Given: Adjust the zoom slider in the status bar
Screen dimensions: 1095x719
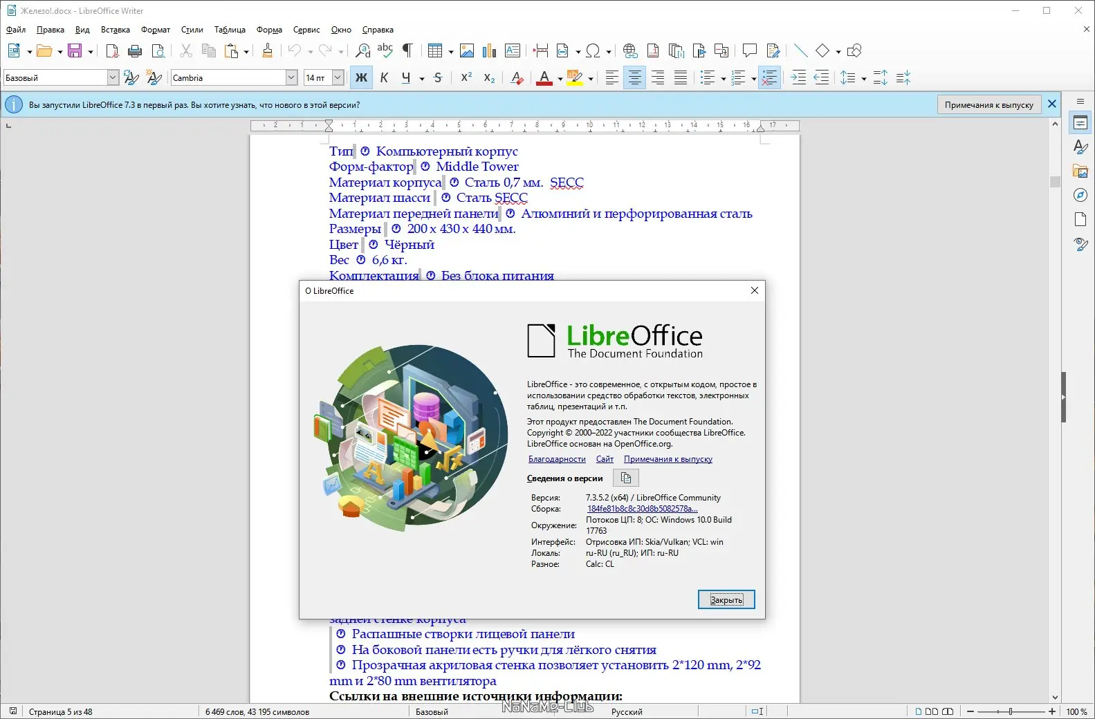Looking at the screenshot, I should click(1011, 711).
